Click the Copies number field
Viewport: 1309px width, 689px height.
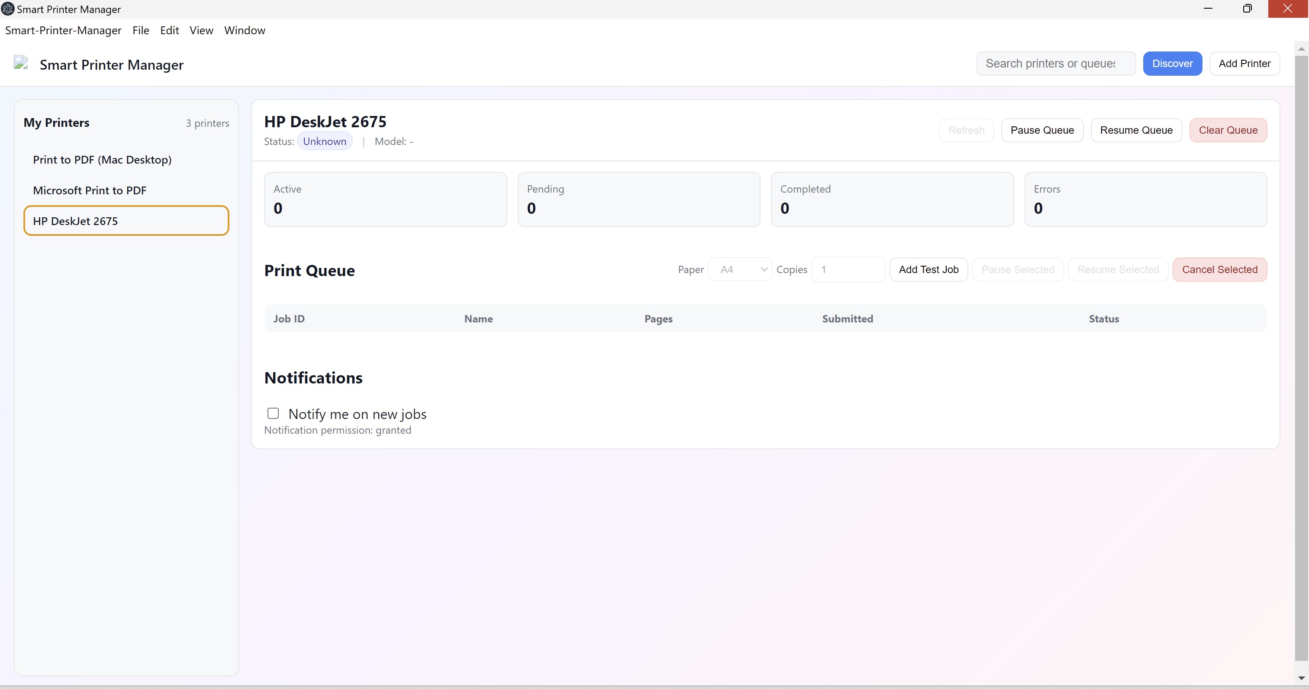[x=848, y=269]
